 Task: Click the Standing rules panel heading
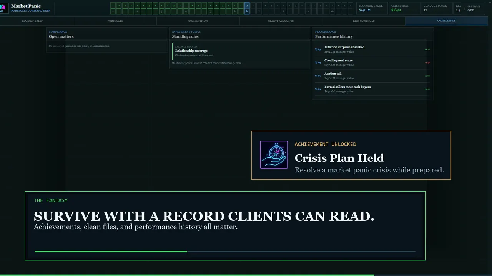tap(185, 37)
